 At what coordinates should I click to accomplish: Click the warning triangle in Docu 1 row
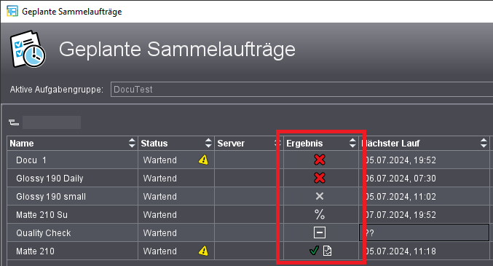click(x=203, y=160)
